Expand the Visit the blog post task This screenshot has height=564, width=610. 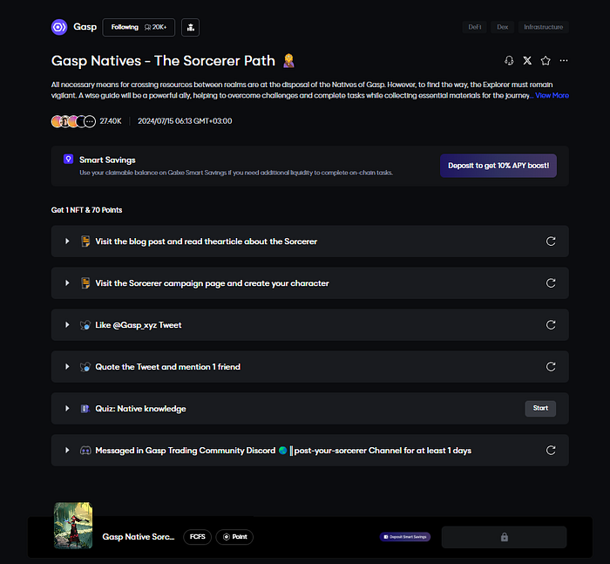[x=67, y=241]
